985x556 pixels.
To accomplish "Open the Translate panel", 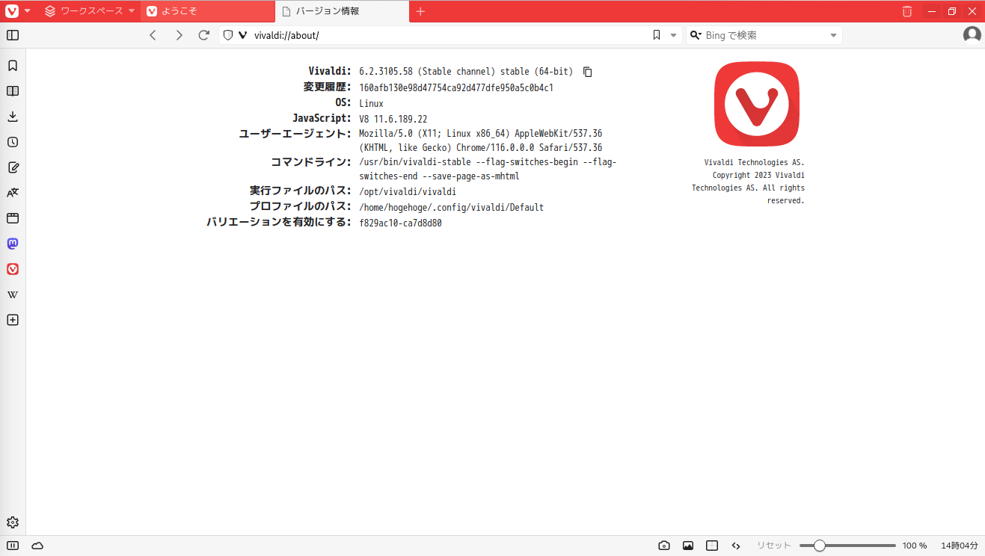I will point(13,193).
